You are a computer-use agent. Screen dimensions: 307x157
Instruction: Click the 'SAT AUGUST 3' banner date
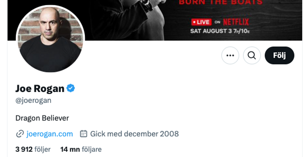(x=211, y=31)
